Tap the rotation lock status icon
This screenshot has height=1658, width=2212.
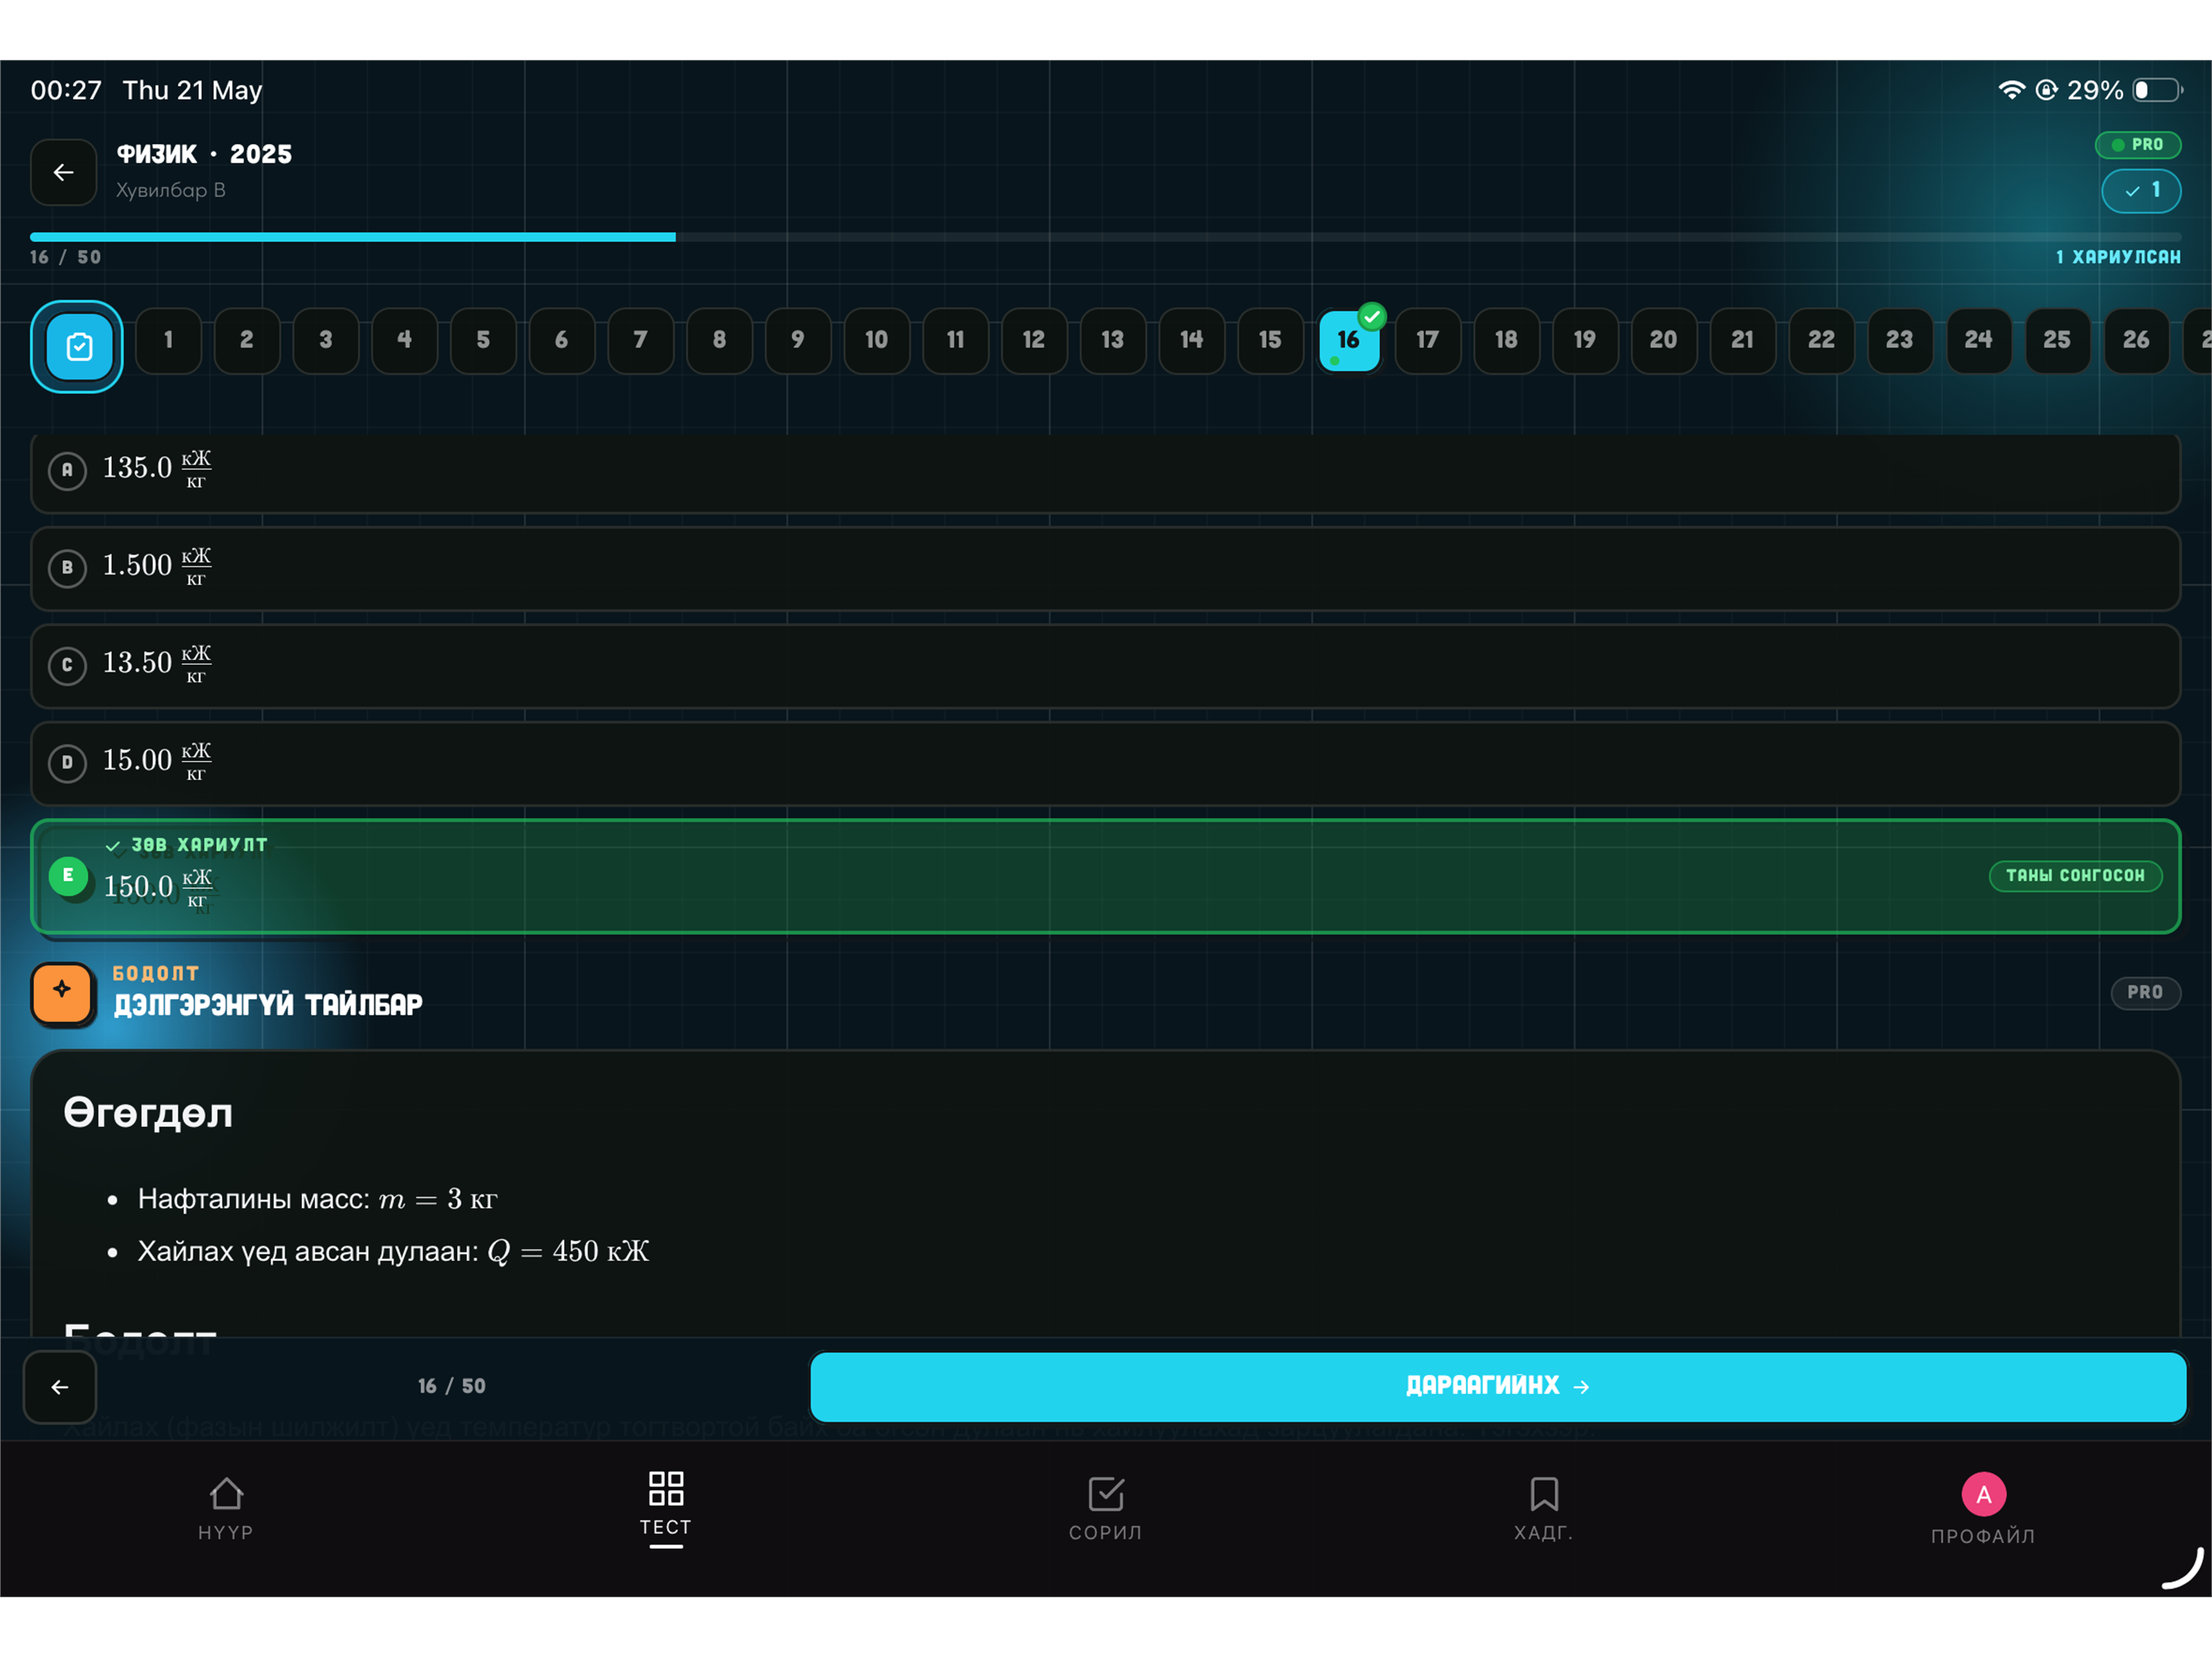tap(2046, 90)
